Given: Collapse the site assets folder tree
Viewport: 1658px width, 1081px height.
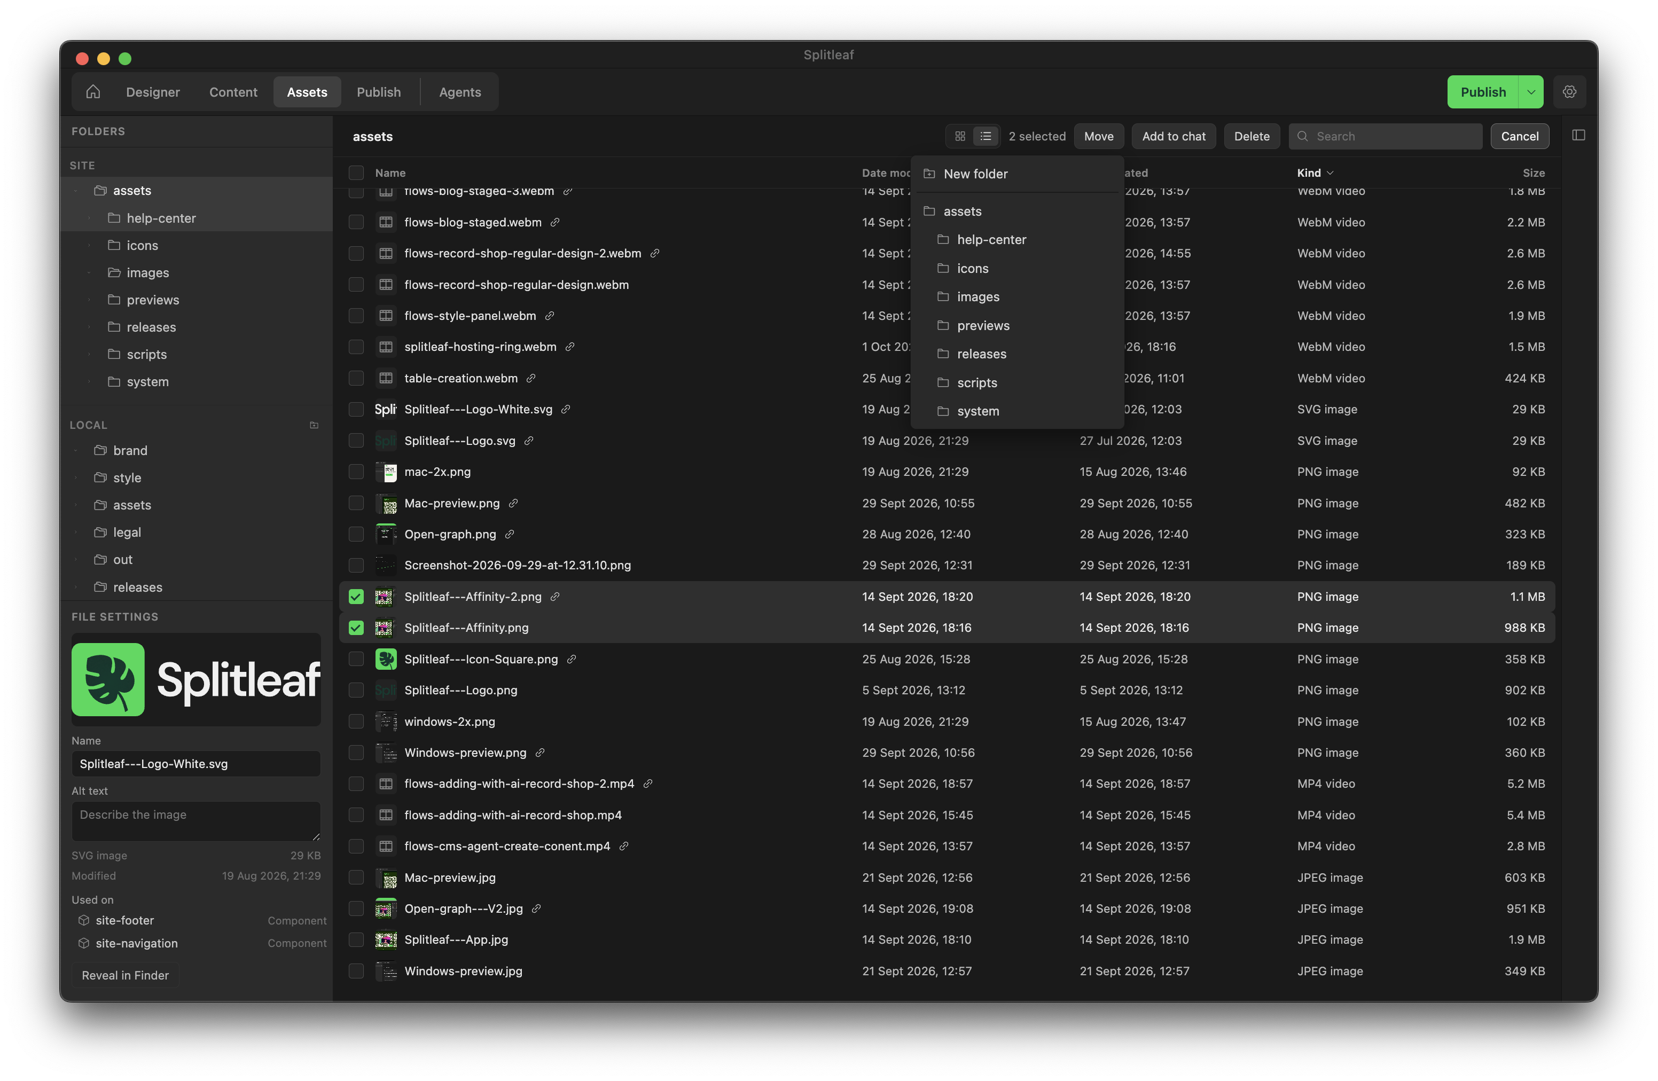Looking at the screenshot, I should [x=76, y=191].
